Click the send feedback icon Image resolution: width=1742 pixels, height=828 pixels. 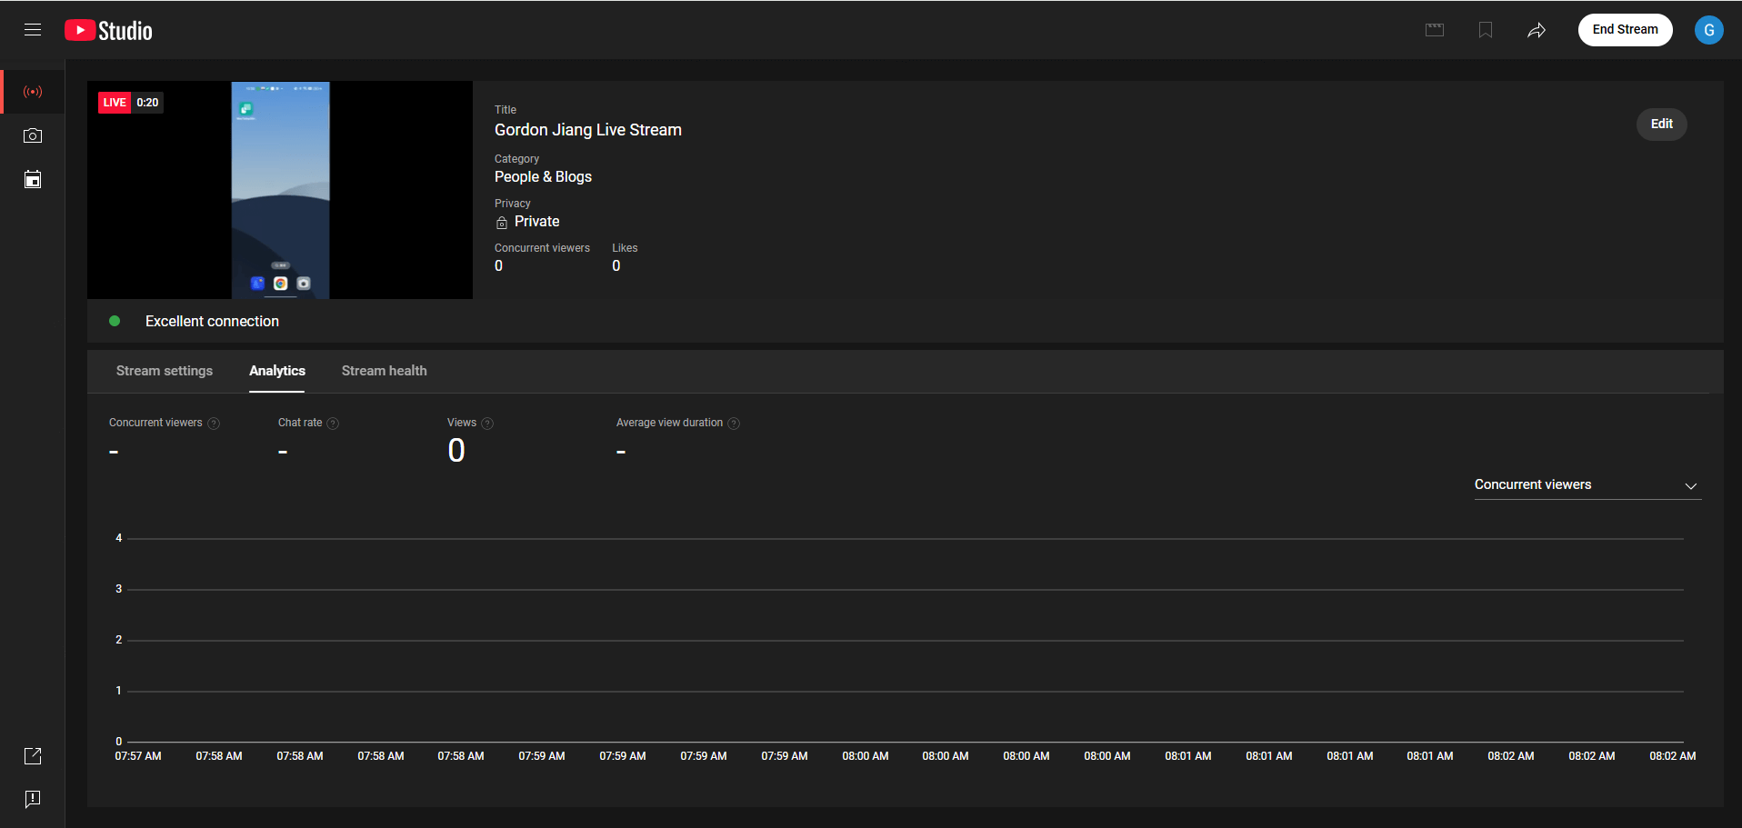pyautogui.click(x=33, y=799)
